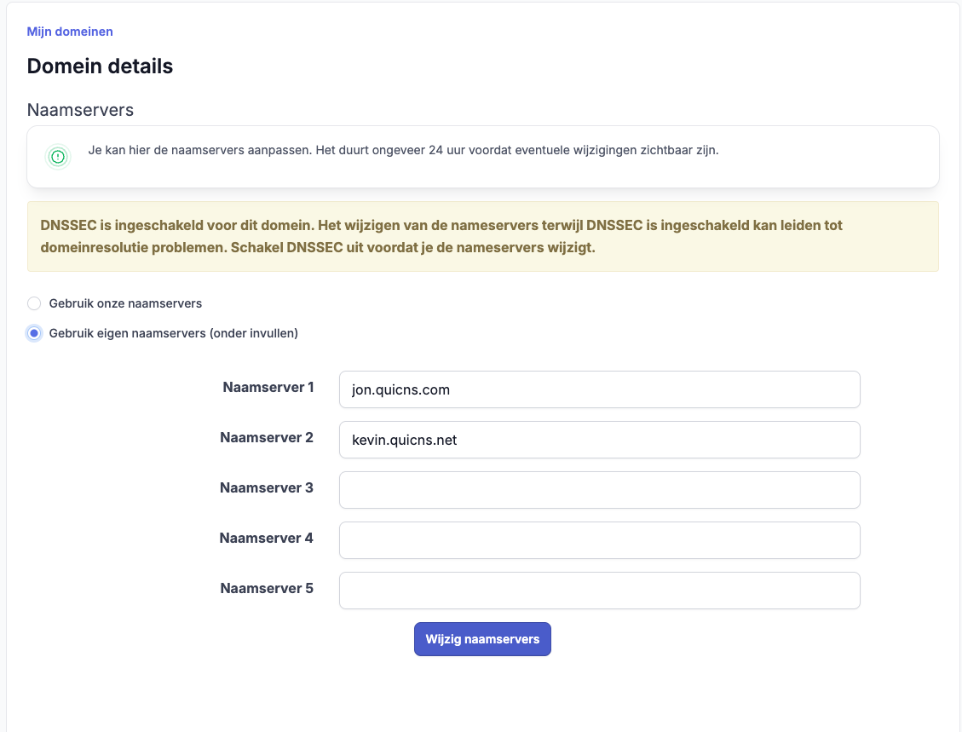
Task: Click the Naamserver 3 label
Action: (x=267, y=487)
